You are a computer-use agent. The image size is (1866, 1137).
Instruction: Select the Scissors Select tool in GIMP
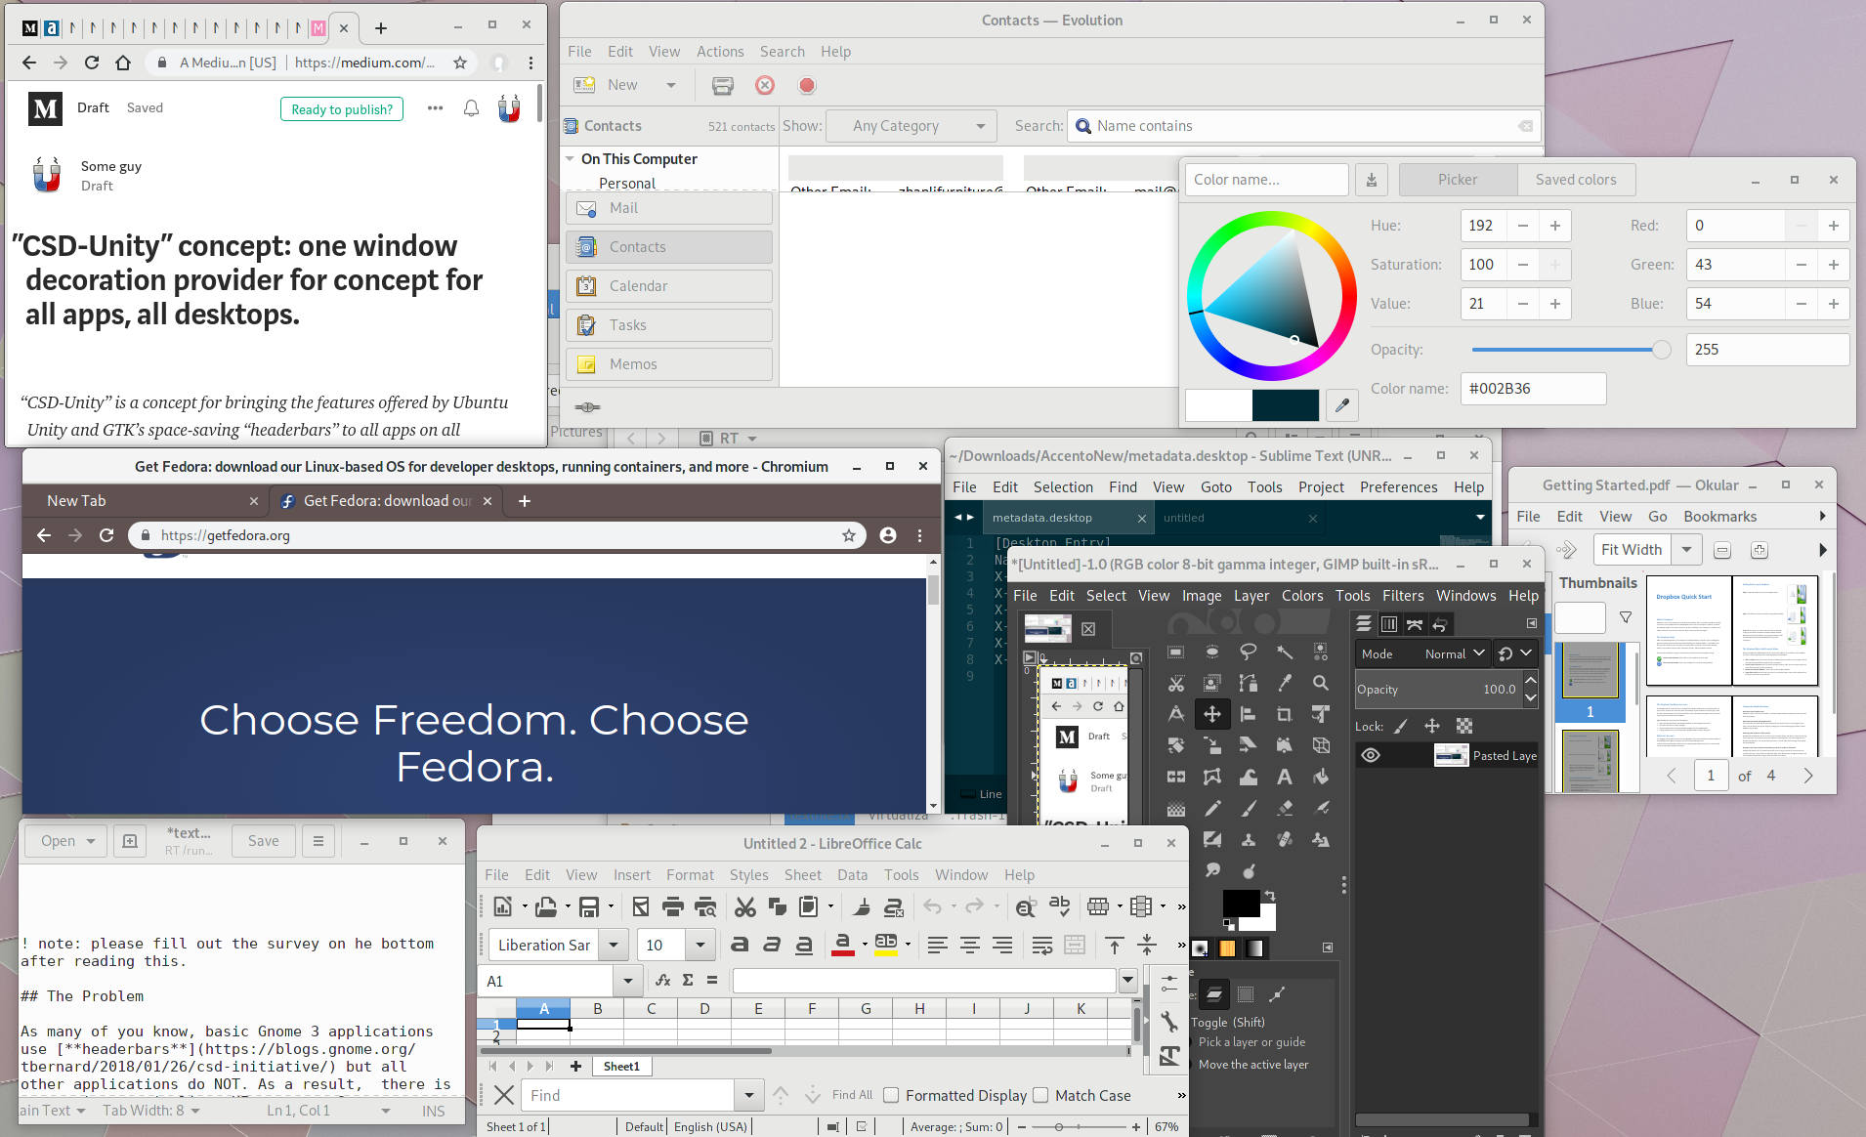click(x=1176, y=684)
